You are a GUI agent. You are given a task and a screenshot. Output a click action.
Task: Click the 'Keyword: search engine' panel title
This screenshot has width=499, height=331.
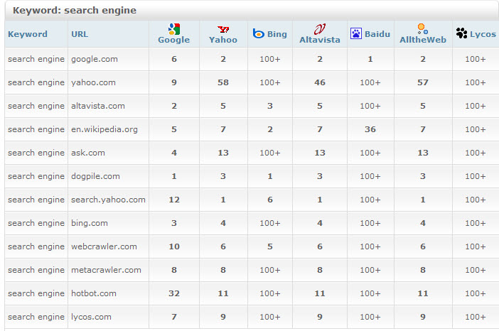[x=75, y=10]
